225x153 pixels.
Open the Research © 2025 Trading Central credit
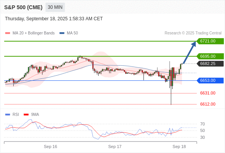coord(193,33)
